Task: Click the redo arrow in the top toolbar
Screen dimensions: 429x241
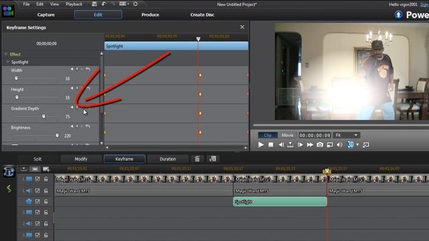Action: coord(113,4)
